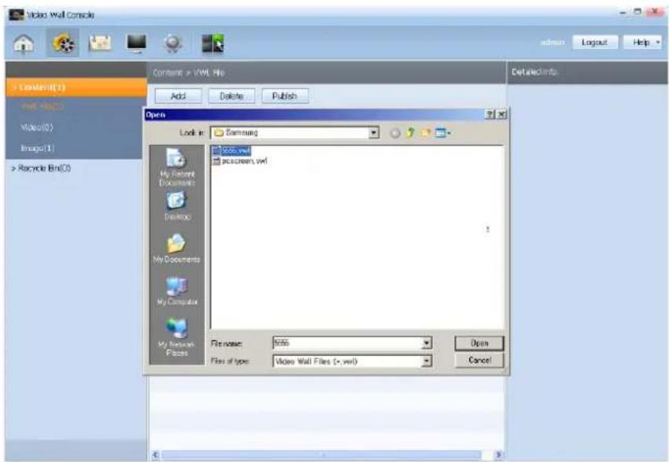Click the Delete button
Screen dimensions: 669x462
[231, 96]
